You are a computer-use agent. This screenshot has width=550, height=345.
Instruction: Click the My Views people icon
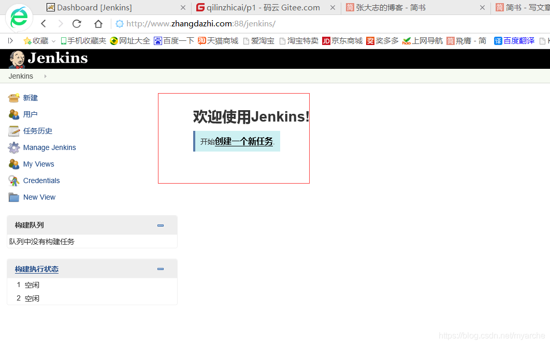[x=13, y=164]
